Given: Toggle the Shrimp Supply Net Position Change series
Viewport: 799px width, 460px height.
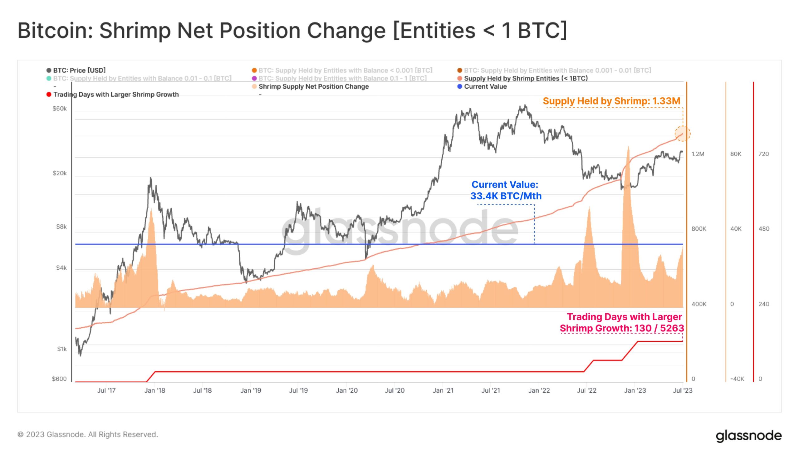Looking at the screenshot, I should (313, 86).
